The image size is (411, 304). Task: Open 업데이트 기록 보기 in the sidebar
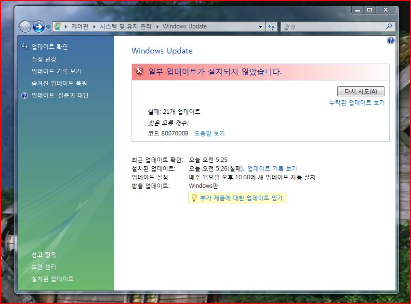tap(56, 71)
